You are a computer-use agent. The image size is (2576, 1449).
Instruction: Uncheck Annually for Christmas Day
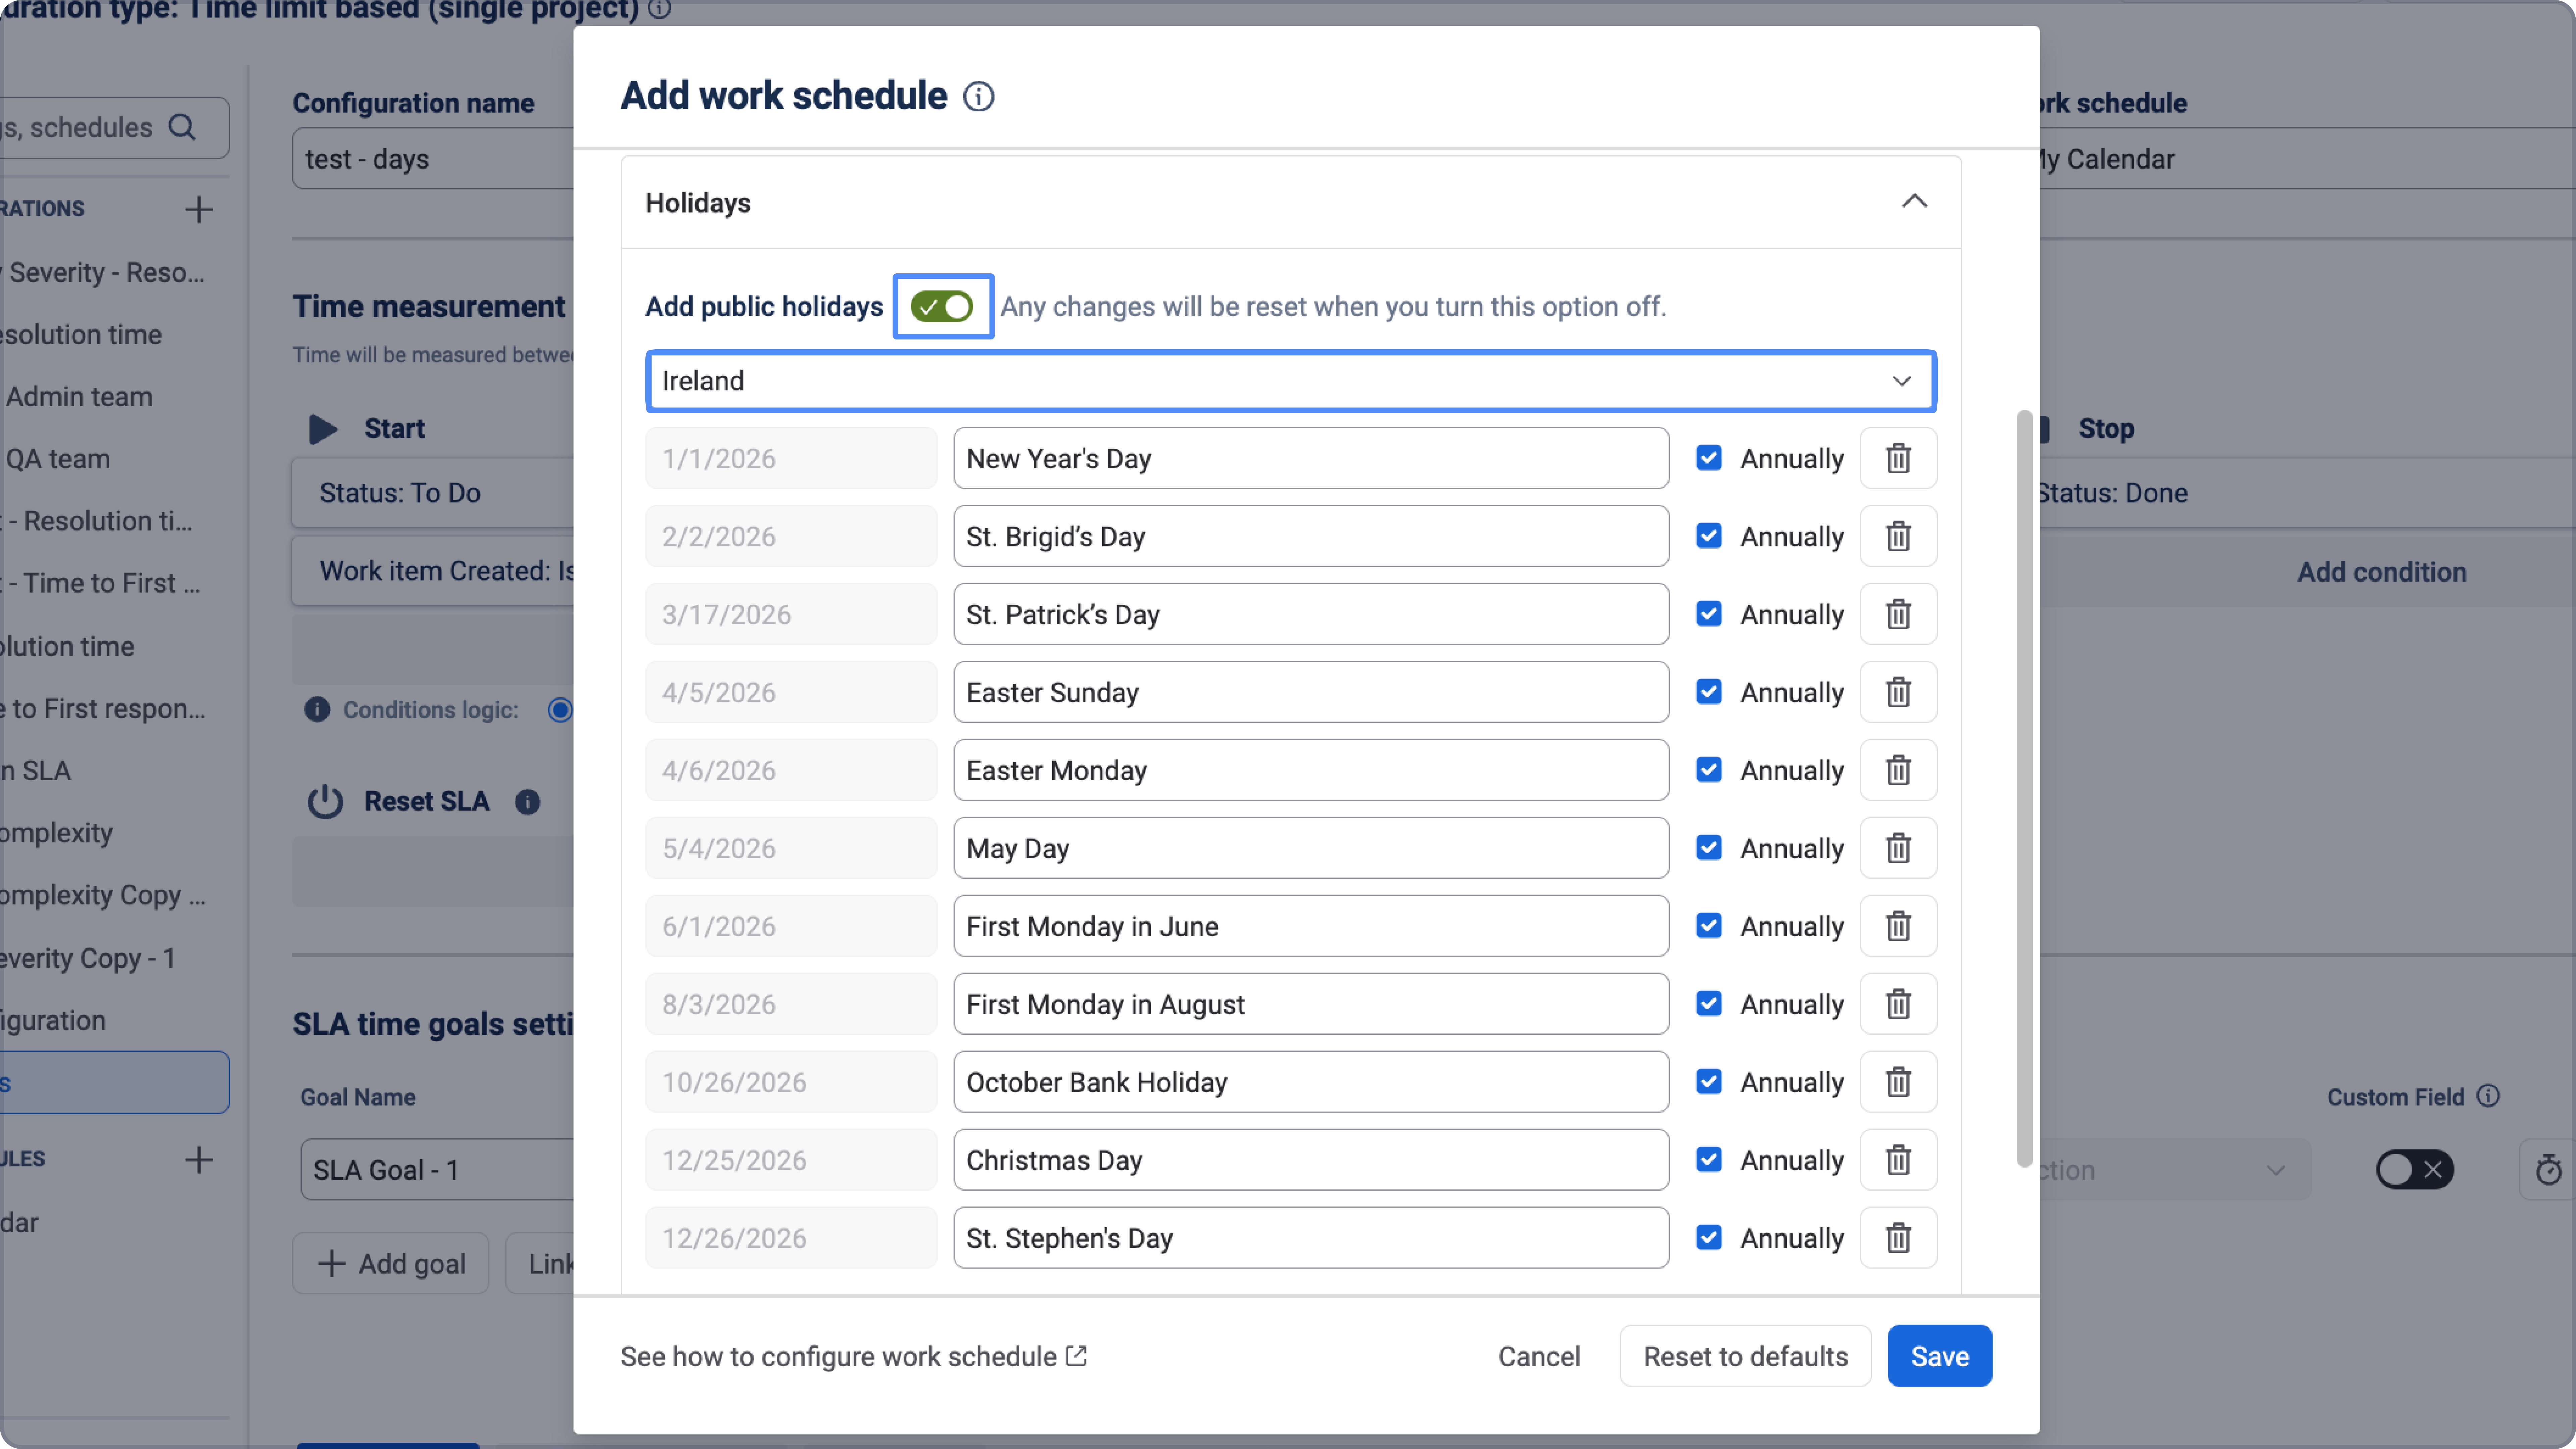(x=1709, y=1160)
